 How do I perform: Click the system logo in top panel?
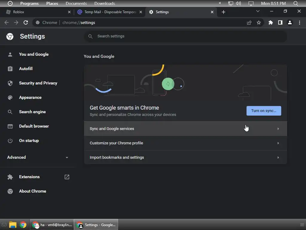click(x=10, y=3)
